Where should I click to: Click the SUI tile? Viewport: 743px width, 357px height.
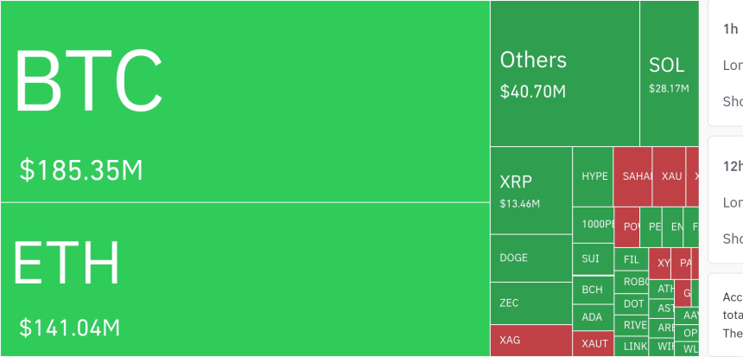[593, 258]
